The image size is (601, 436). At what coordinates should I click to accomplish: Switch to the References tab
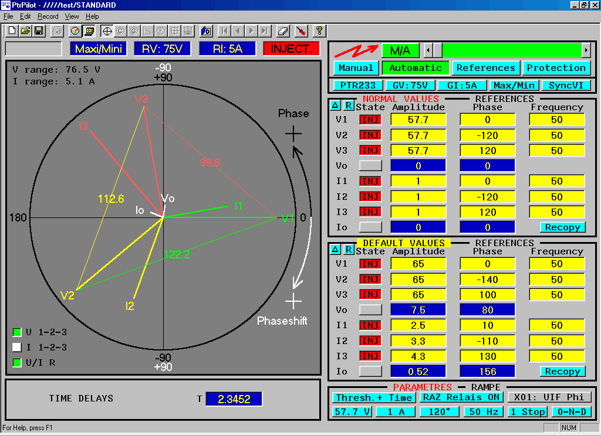click(x=485, y=68)
